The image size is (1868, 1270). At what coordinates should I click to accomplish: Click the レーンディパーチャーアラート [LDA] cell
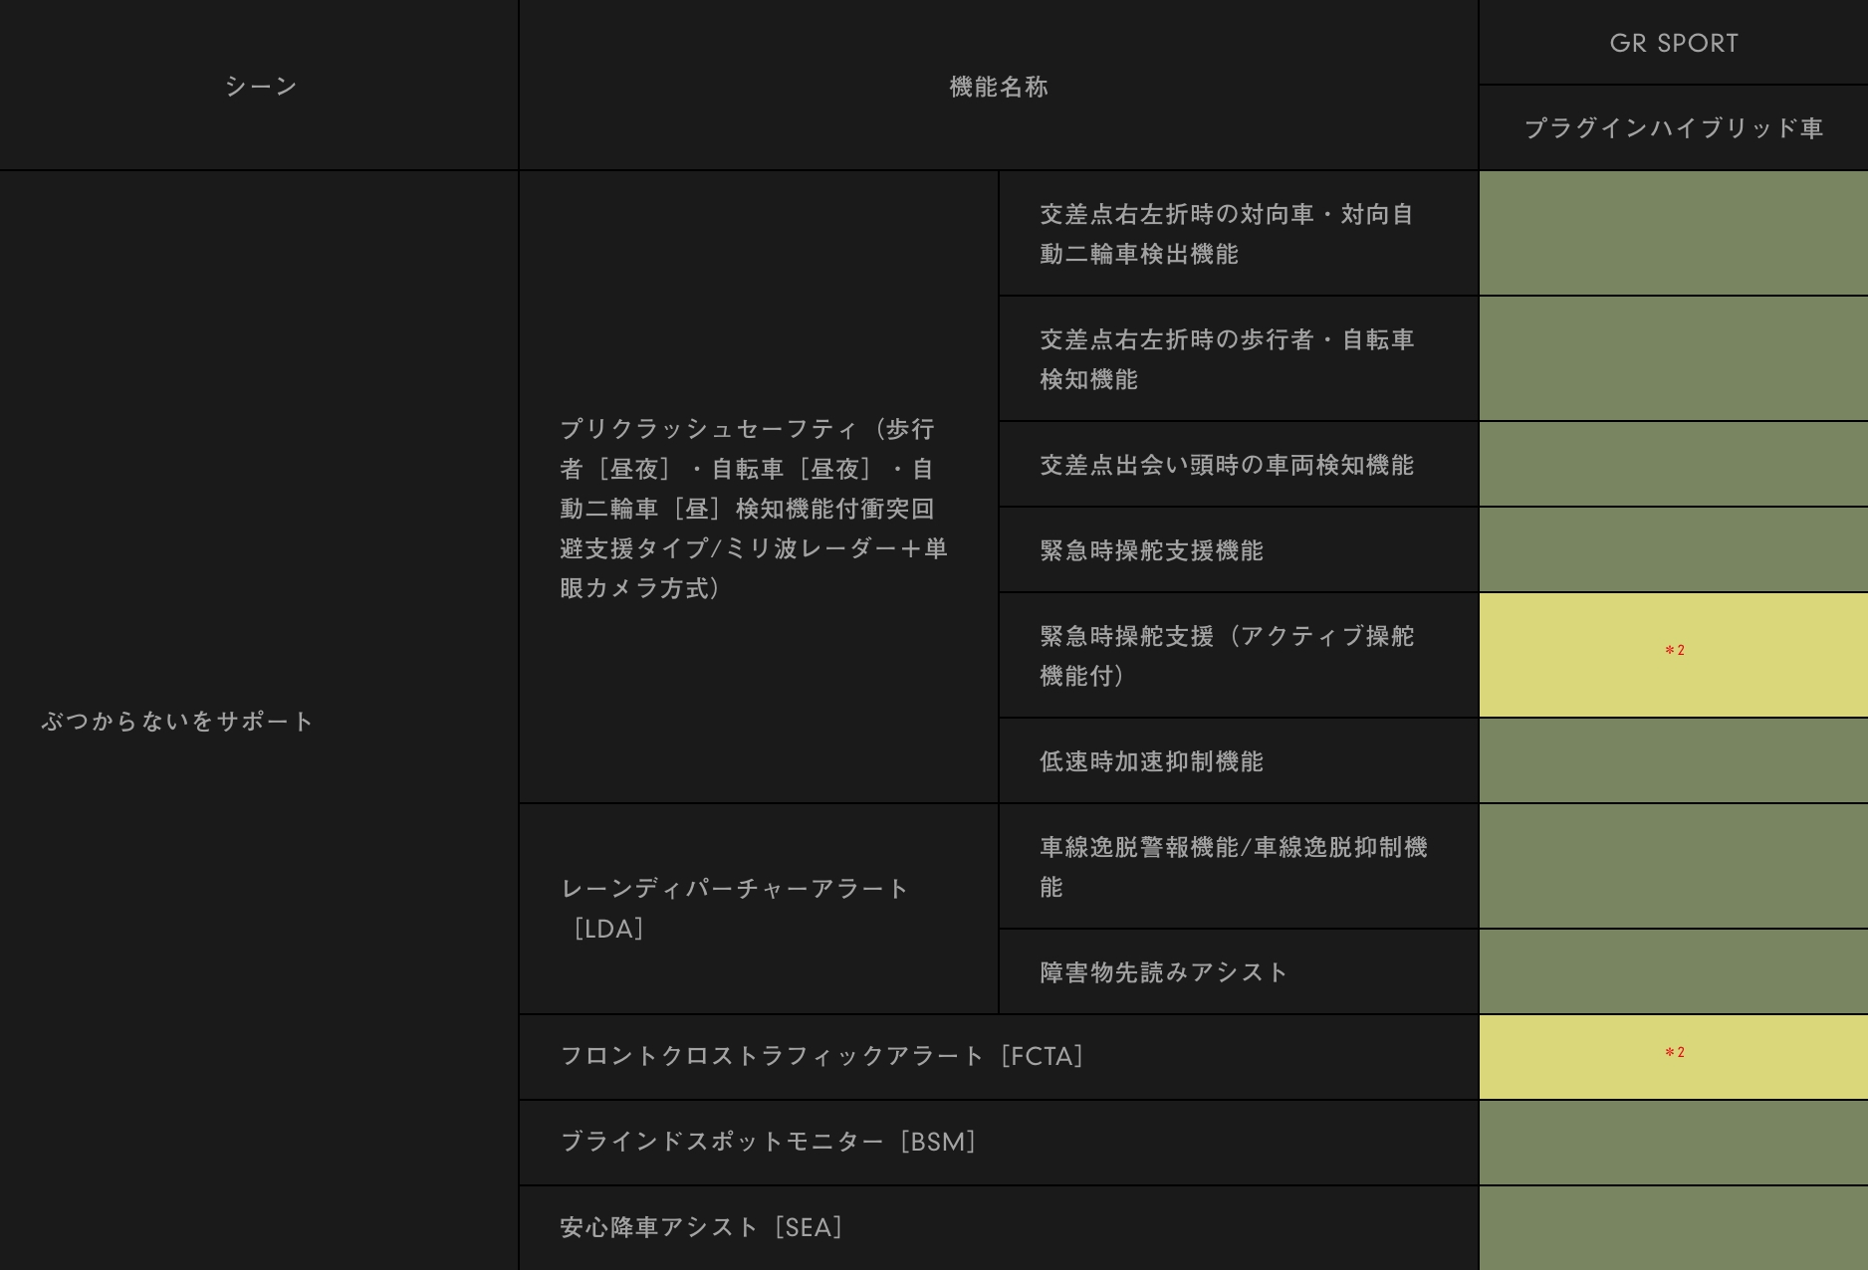coord(735,909)
